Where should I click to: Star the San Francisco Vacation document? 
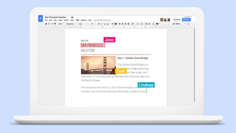click(69, 17)
